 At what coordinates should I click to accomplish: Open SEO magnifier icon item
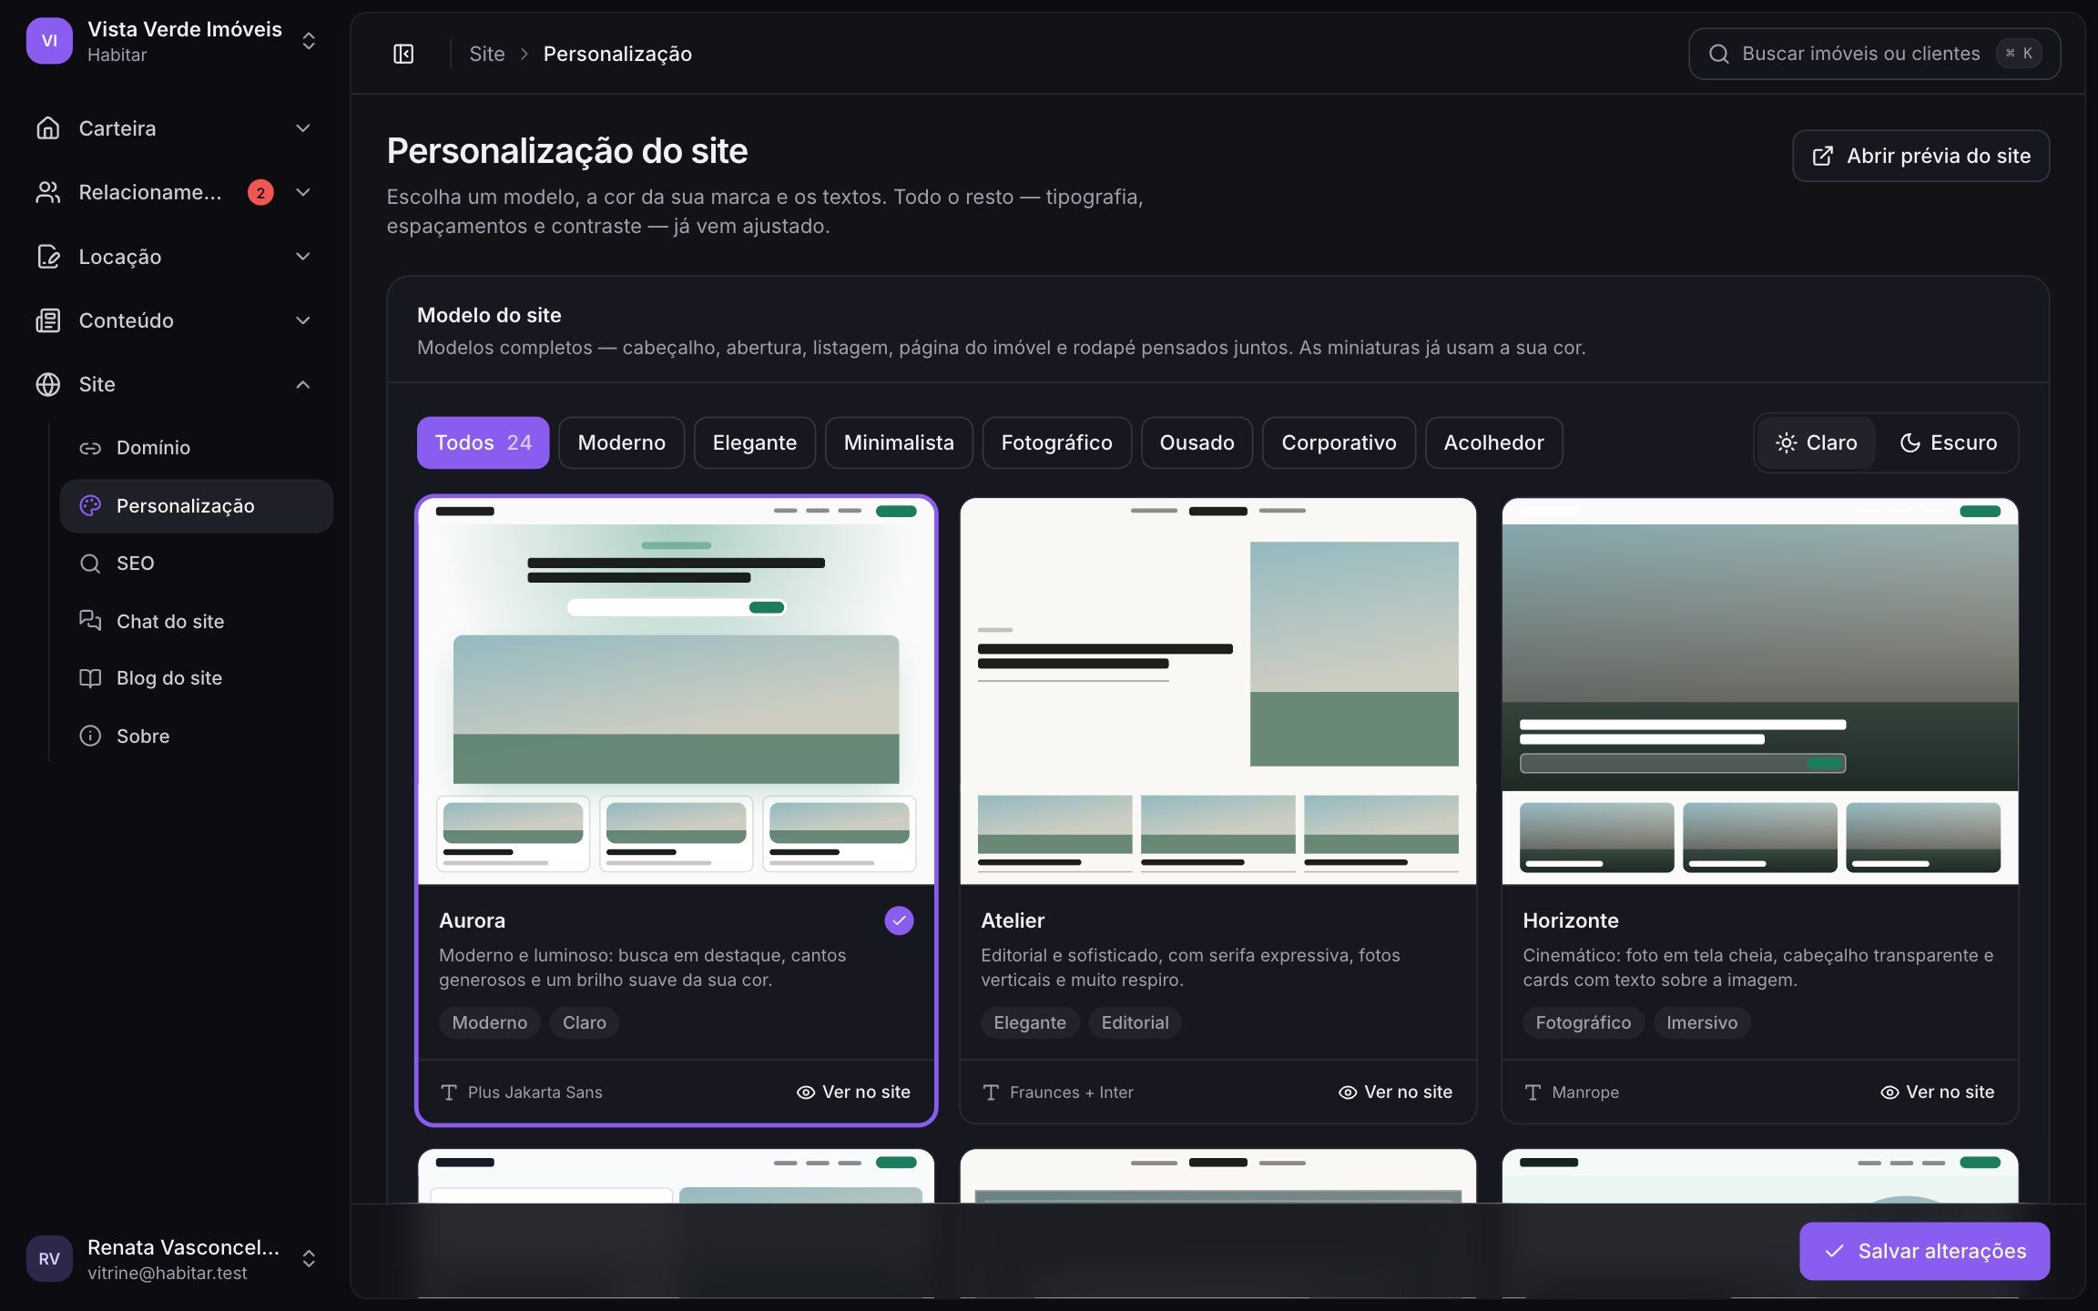90,564
